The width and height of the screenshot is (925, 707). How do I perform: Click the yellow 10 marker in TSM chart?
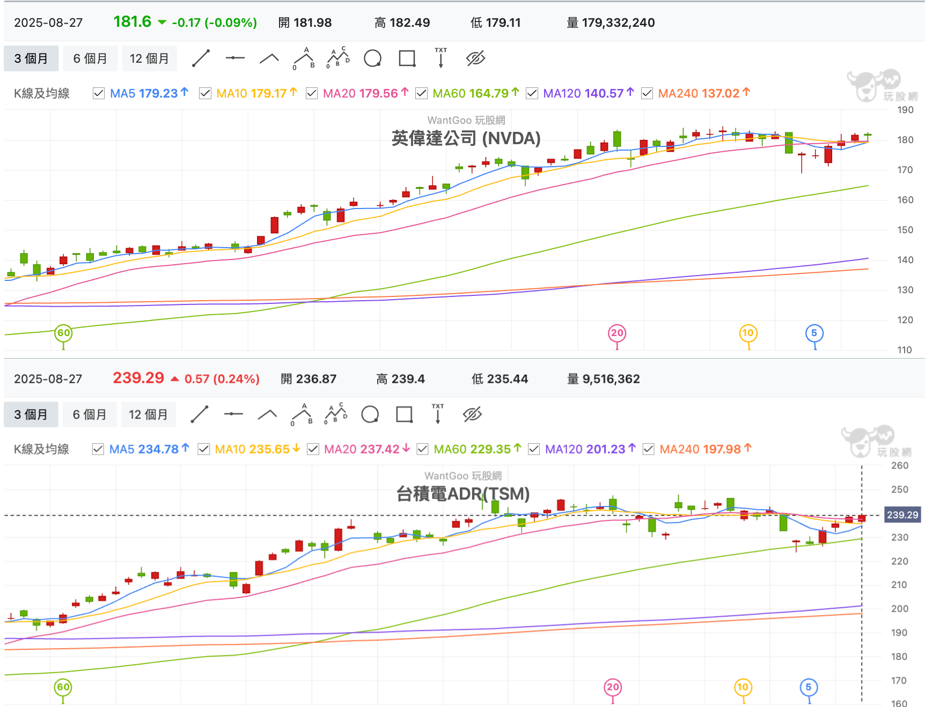pos(743,687)
